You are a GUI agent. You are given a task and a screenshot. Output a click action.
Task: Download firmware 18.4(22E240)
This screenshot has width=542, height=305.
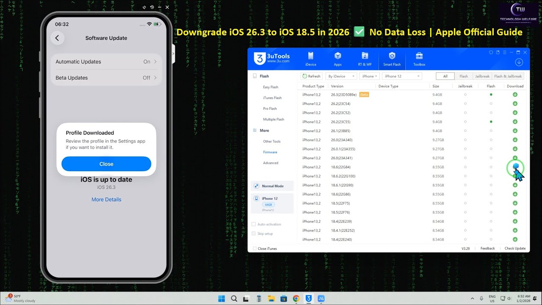[x=515, y=239]
